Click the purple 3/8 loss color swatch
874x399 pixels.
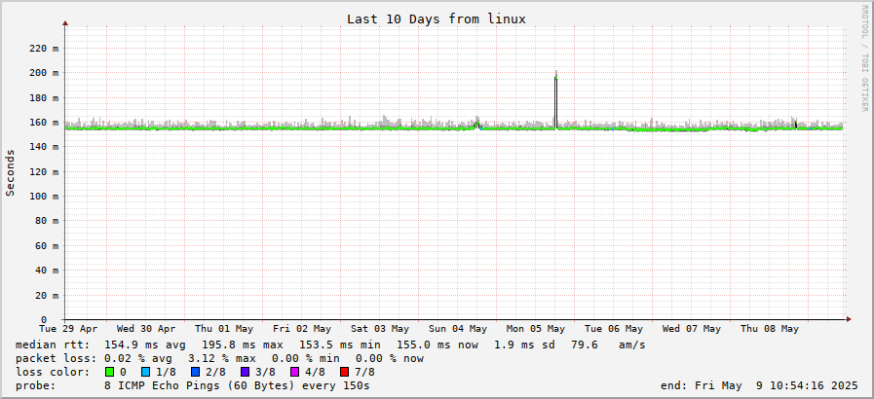click(x=245, y=372)
